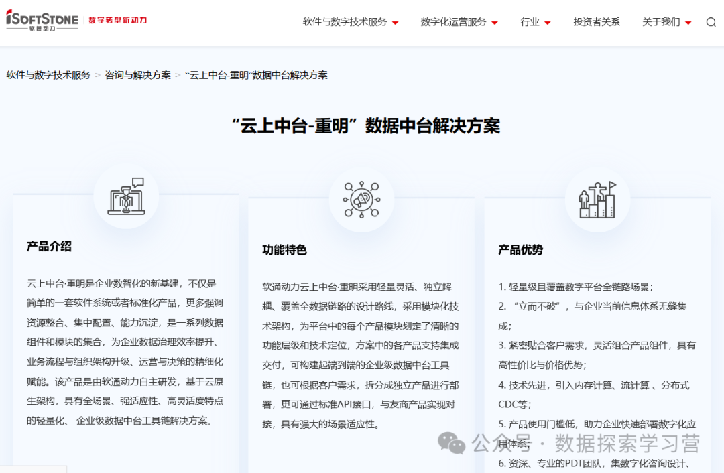The height and width of the screenshot is (473, 724).
Task: Click the 数据探索学习营 watermark text
Action: [627, 443]
